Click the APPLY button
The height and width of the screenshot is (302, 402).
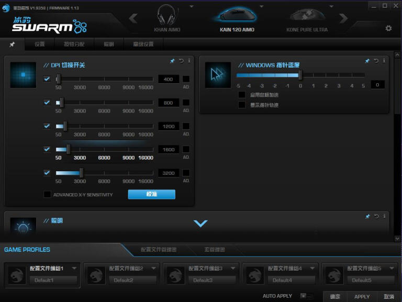[x=362, y=296]
